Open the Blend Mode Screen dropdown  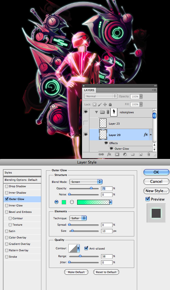(86, 182)
